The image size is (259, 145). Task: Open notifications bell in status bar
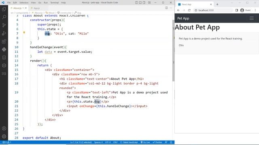point(171,142)
